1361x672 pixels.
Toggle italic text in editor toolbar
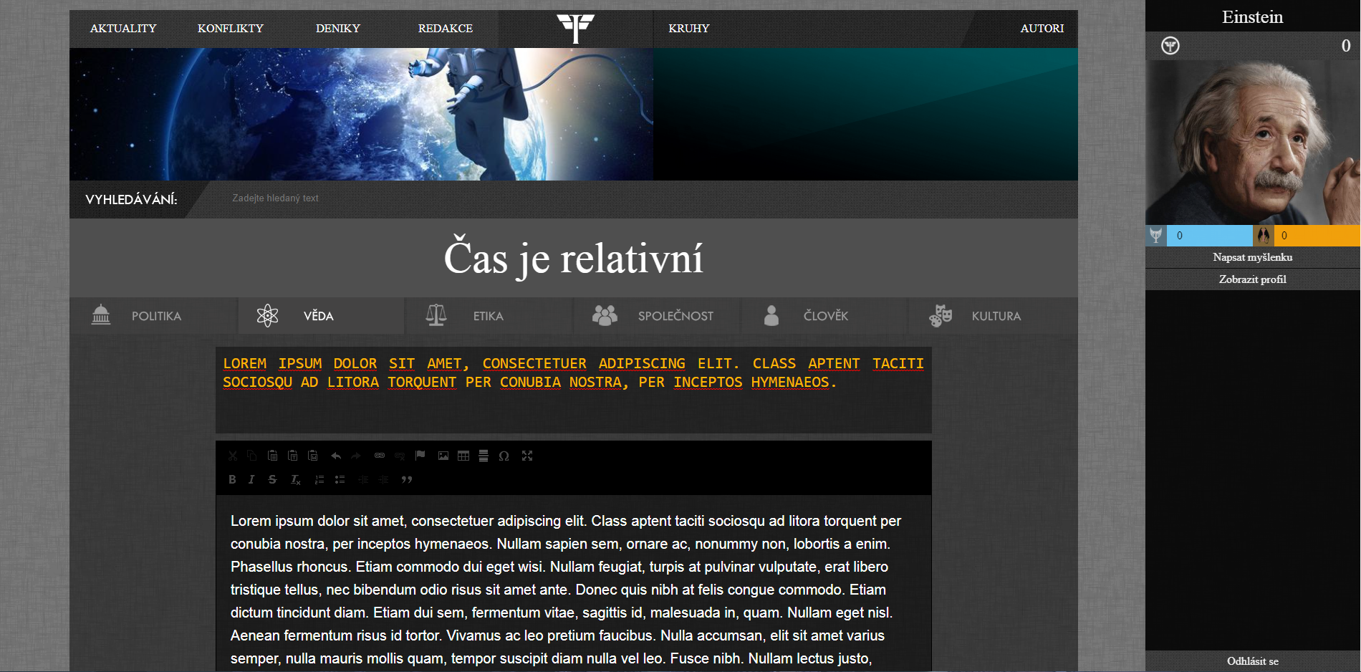[251, 479]
